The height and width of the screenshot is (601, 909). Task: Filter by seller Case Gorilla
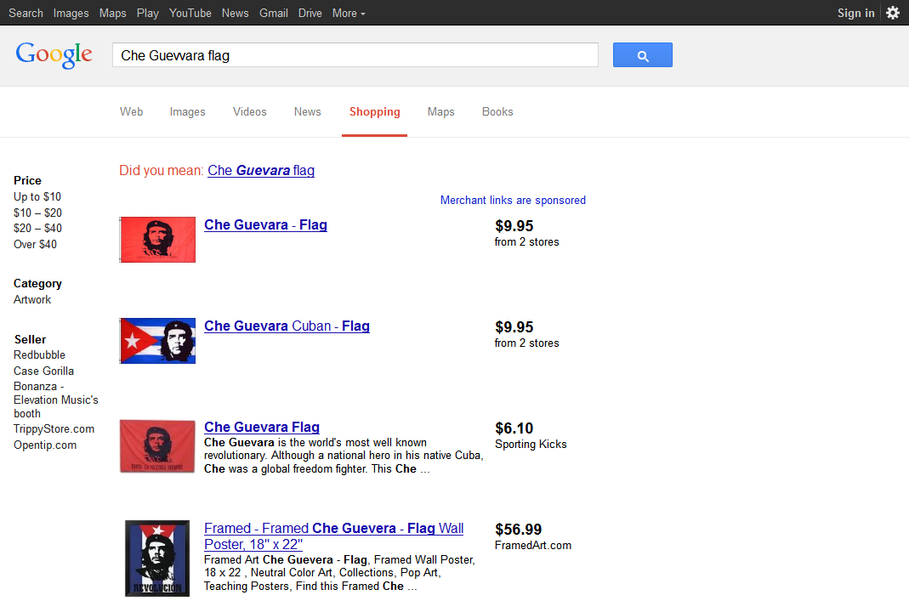click(43, 371)
